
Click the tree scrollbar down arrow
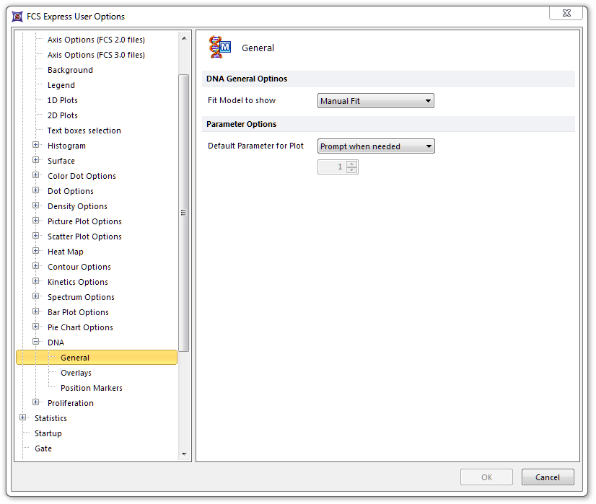click(184, 454)
